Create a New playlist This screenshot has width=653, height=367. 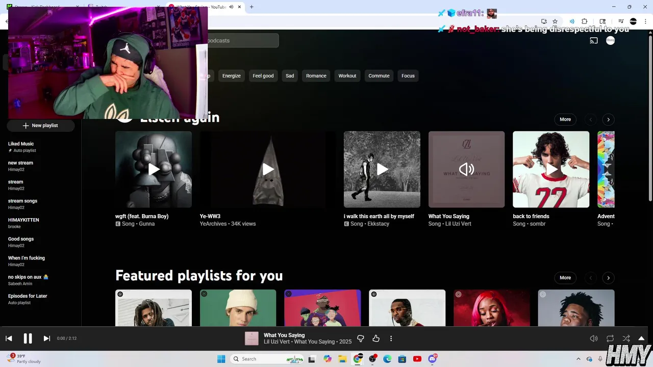click(41, 125)
